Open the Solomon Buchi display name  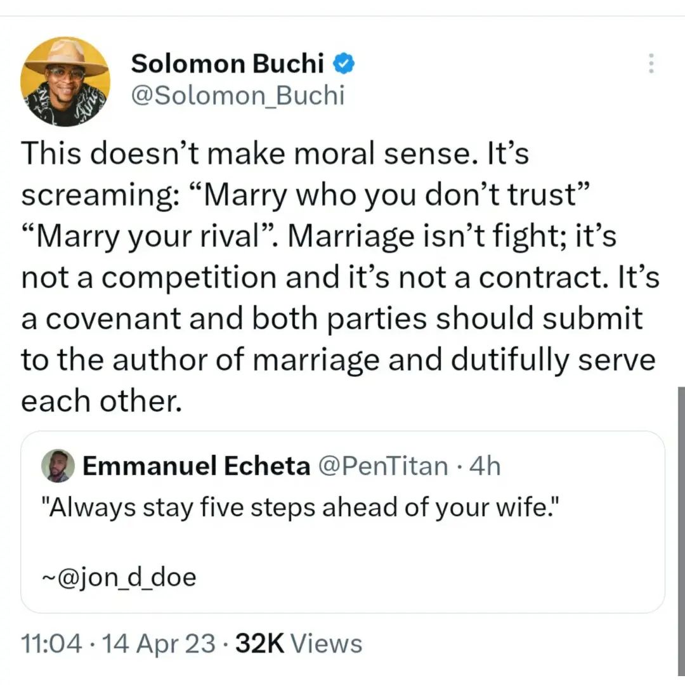click(227, 64)
